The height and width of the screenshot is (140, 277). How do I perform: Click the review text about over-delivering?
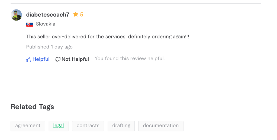click(x=108, y=37)
